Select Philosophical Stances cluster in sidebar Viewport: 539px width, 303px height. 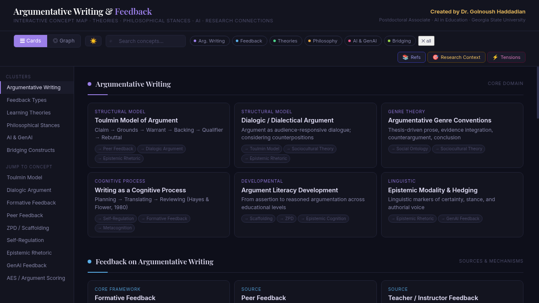pyautogui.click(x=37, y=125)
